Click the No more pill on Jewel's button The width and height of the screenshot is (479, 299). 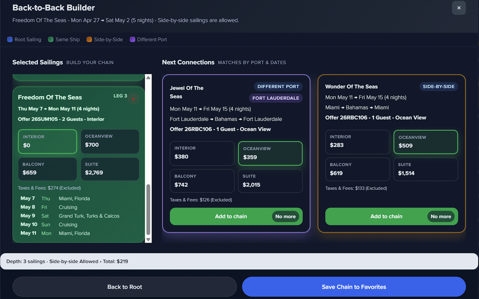[286, 216]
